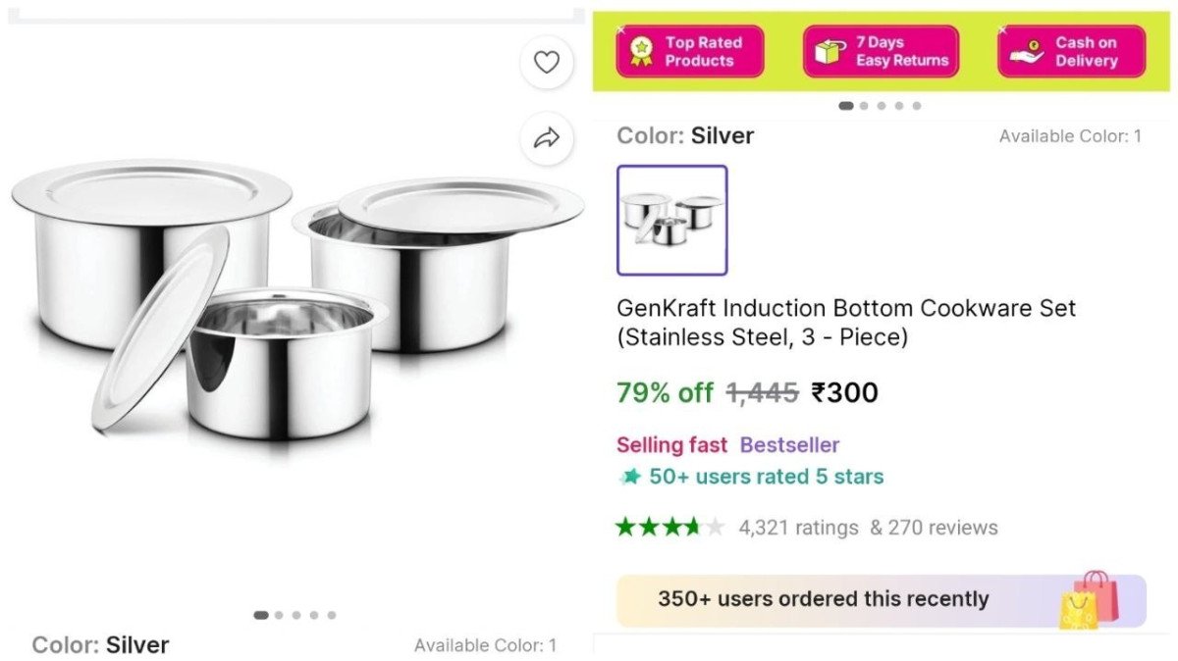Select the last dot of the image carousel
The width and height of the screenshot is (1178, 661).
pos(330,615)
